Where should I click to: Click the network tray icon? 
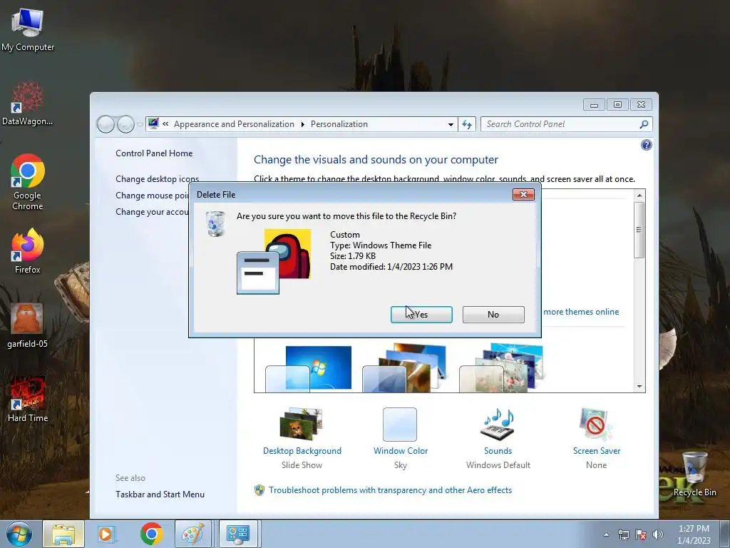623,534
